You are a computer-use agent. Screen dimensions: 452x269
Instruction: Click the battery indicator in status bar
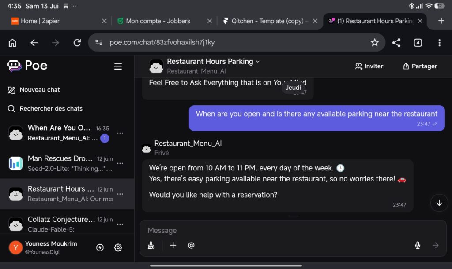coord(440,6)
